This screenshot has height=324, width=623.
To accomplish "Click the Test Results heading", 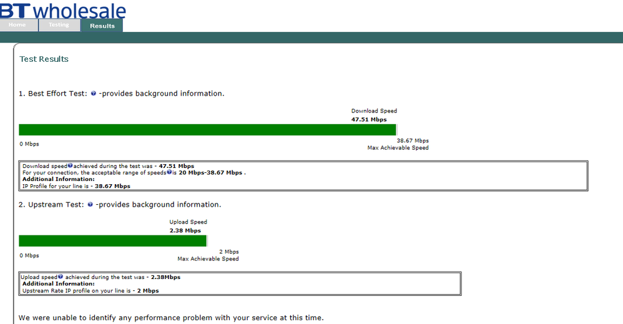I will point(44,59).
